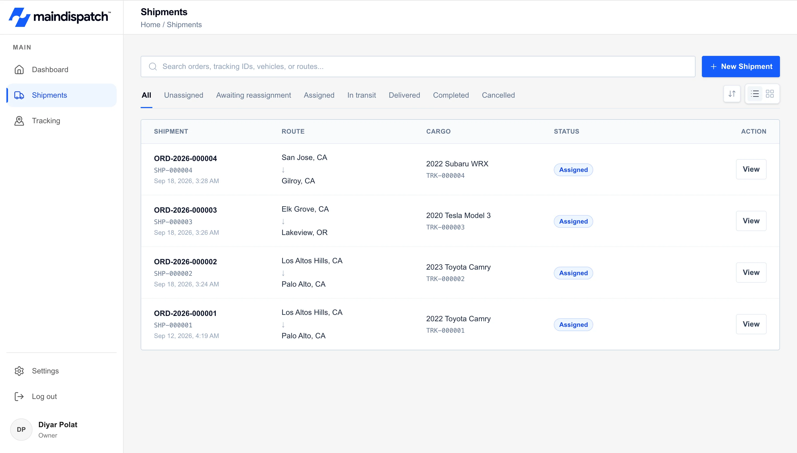
Task: Select the All tab
Action: click(x=146, y=95)
